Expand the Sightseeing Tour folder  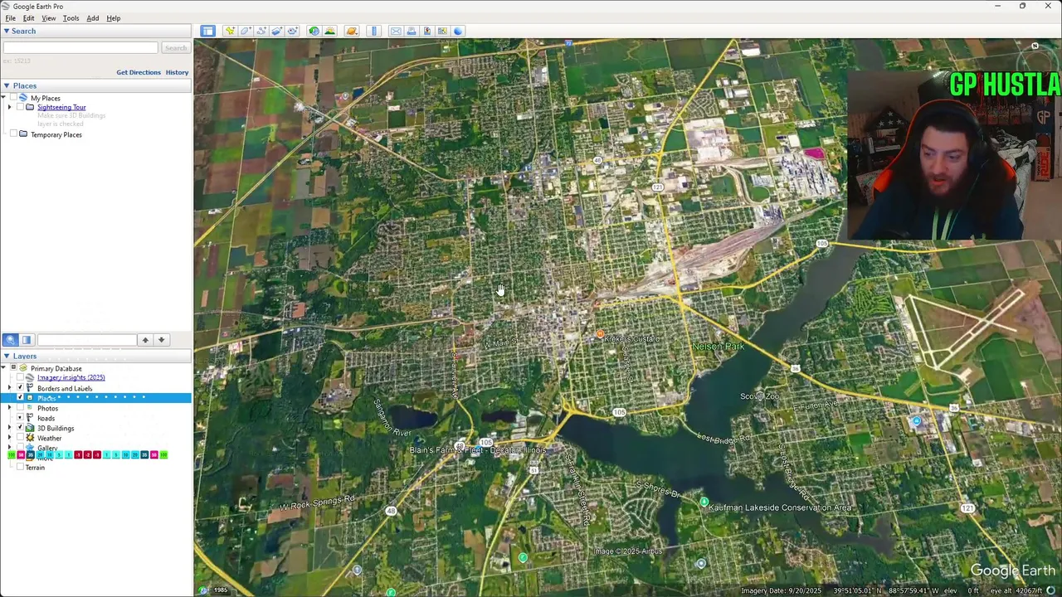[x=10, y=107]
